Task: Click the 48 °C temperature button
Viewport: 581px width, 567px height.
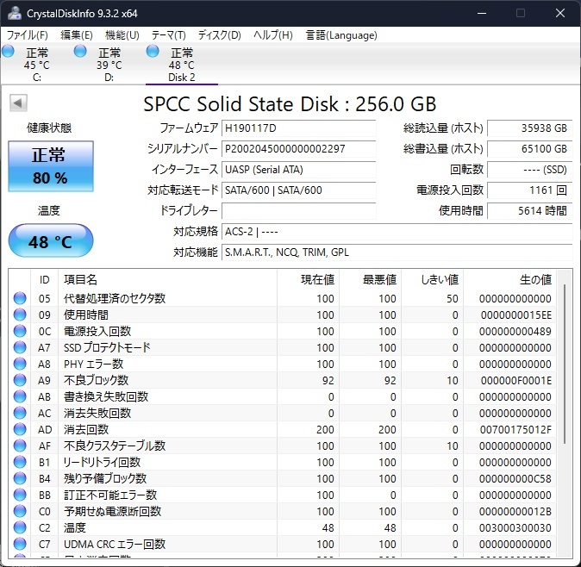Action: click(51, 240)
